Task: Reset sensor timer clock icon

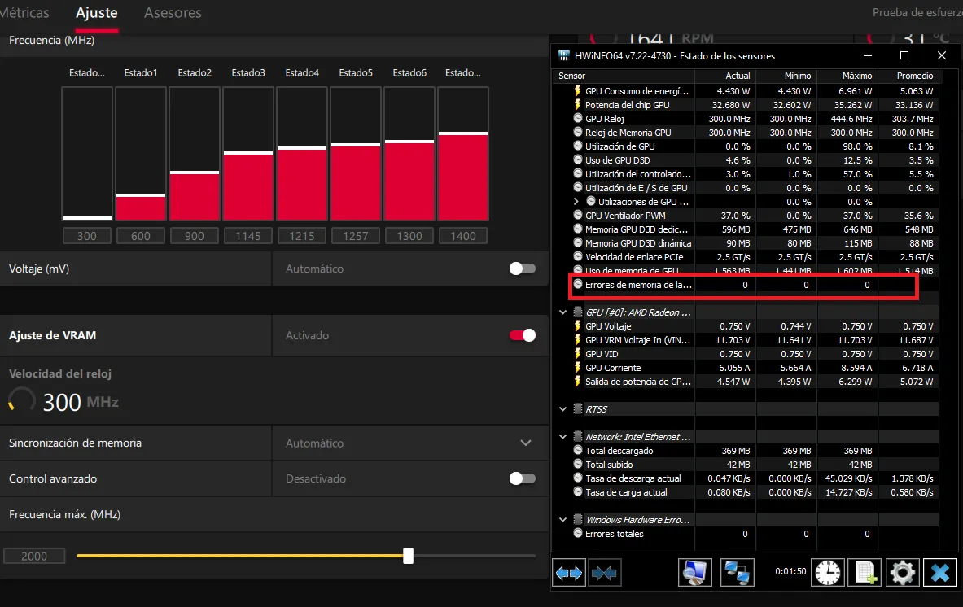Action: 828,573
